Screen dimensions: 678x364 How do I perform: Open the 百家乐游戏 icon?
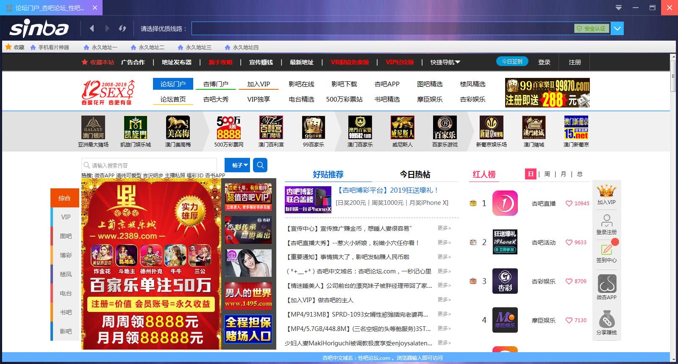[445, 127]
